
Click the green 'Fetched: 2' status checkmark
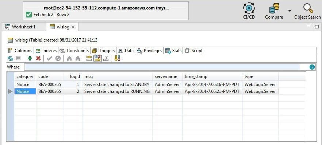[29, 15]
